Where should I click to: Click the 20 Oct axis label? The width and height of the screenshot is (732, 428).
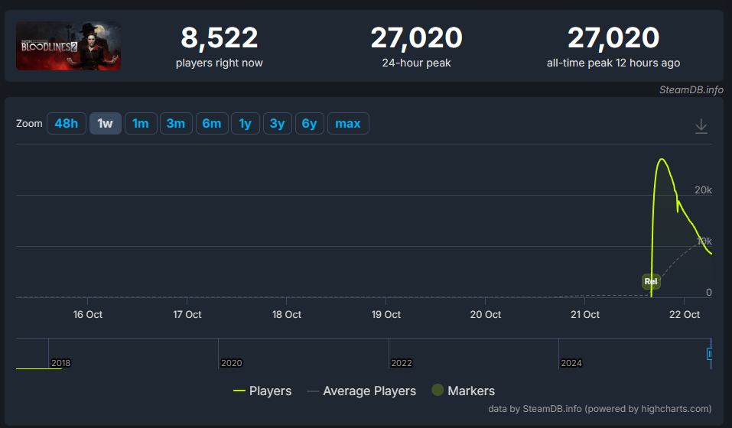[x=486, y=315]
